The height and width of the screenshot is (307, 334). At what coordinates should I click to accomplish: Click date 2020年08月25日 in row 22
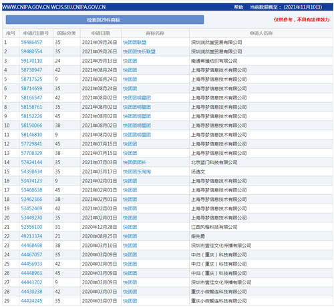(x=100, y=236)
